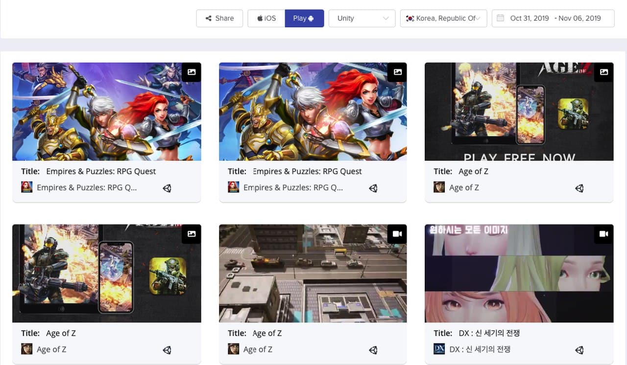Open the Korea, Republic Of country dropdown
Image resolution: width=627 pixels, height=365 pixels.
pos(443,18)
